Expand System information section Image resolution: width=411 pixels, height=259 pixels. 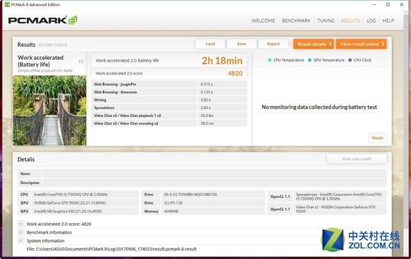tap(21, 240)
